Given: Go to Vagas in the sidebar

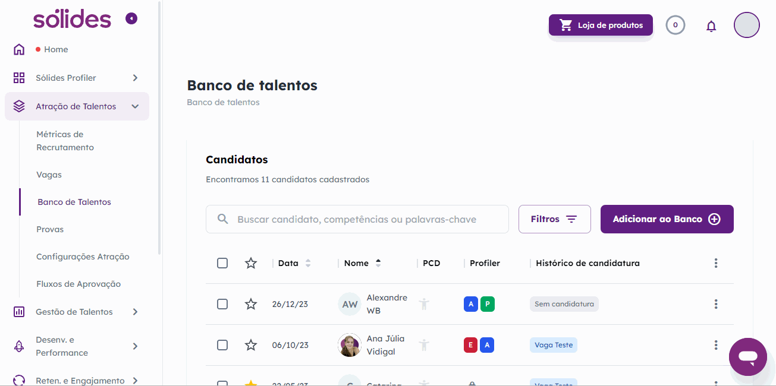Looking at the screenshot, I should (49, 175).
